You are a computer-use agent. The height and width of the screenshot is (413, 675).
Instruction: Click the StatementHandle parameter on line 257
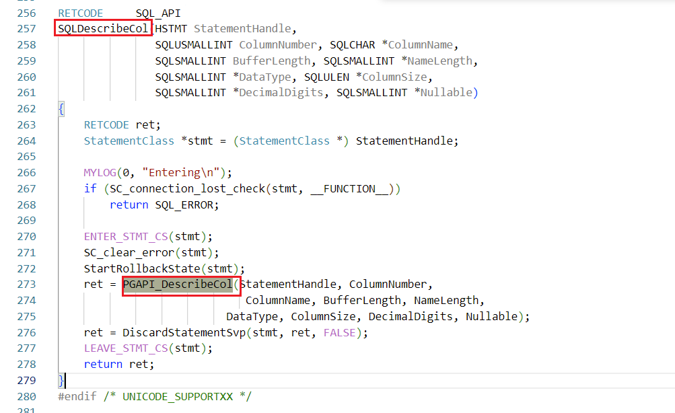pos(242,29)
